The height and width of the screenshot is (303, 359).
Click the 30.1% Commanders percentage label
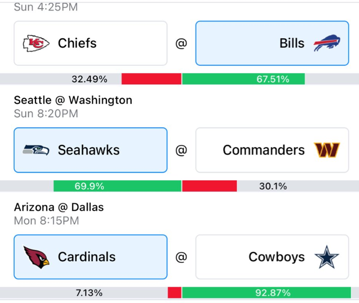[x=273, y=186]
